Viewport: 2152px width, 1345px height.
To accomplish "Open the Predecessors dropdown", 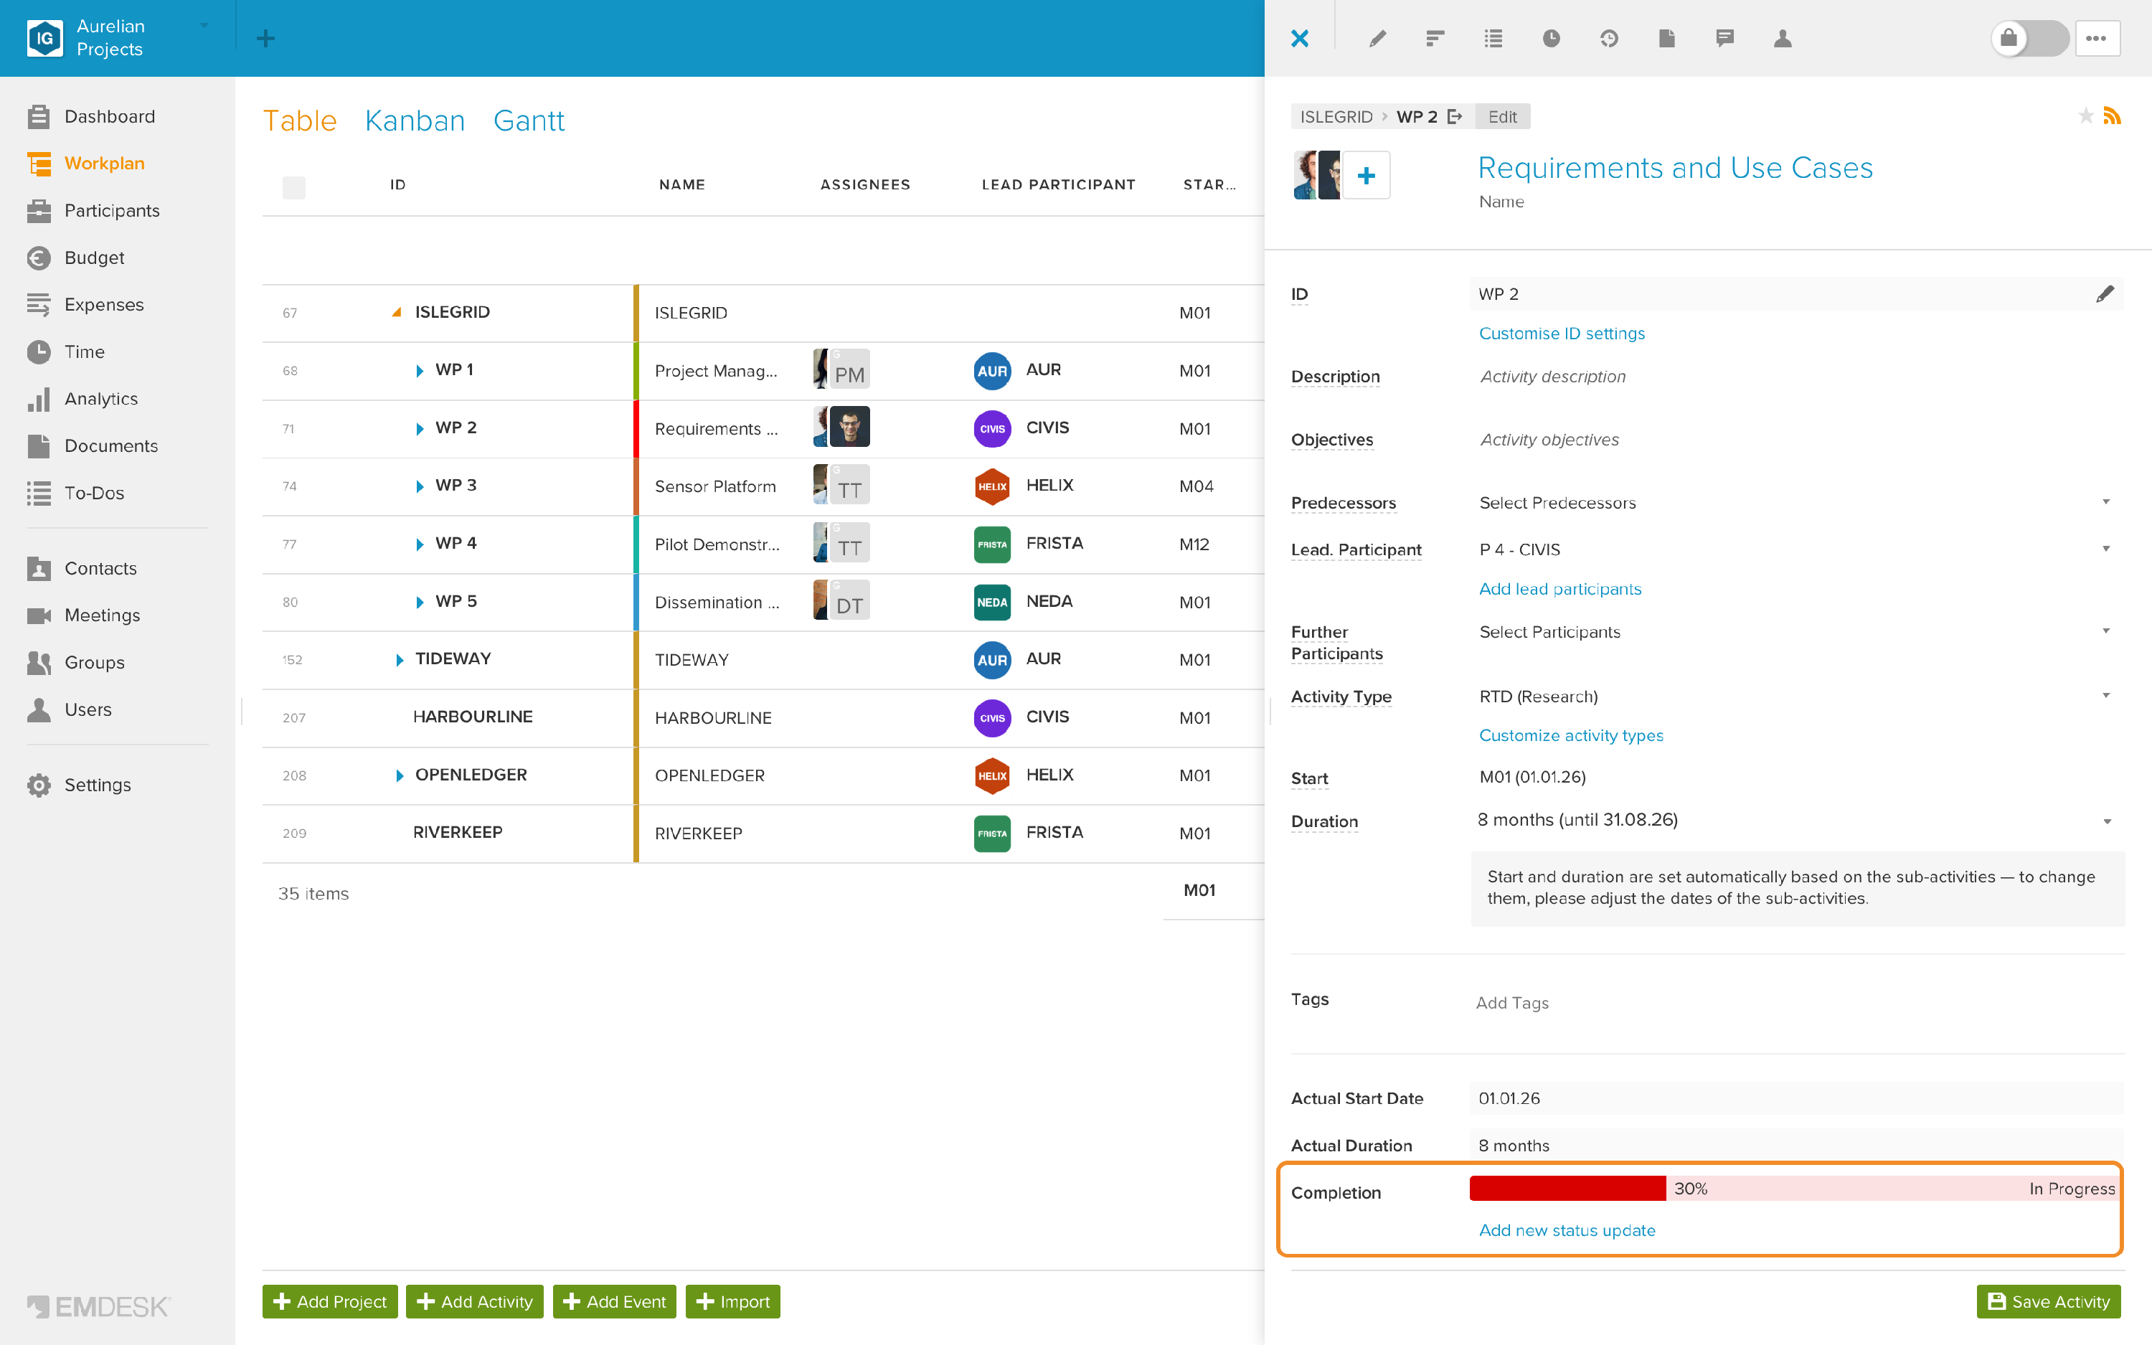I will (x=1795, y=503).
